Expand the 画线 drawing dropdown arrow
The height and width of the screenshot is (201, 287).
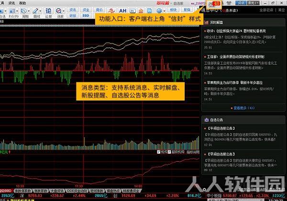tap(40, 11)
